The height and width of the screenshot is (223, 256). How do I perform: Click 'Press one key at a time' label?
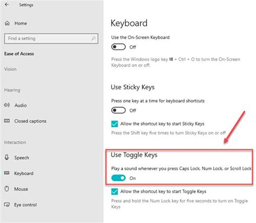tap(158, 101)
